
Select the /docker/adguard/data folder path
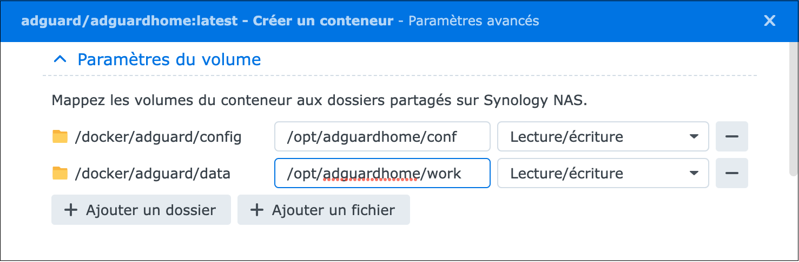pos(153,174)
